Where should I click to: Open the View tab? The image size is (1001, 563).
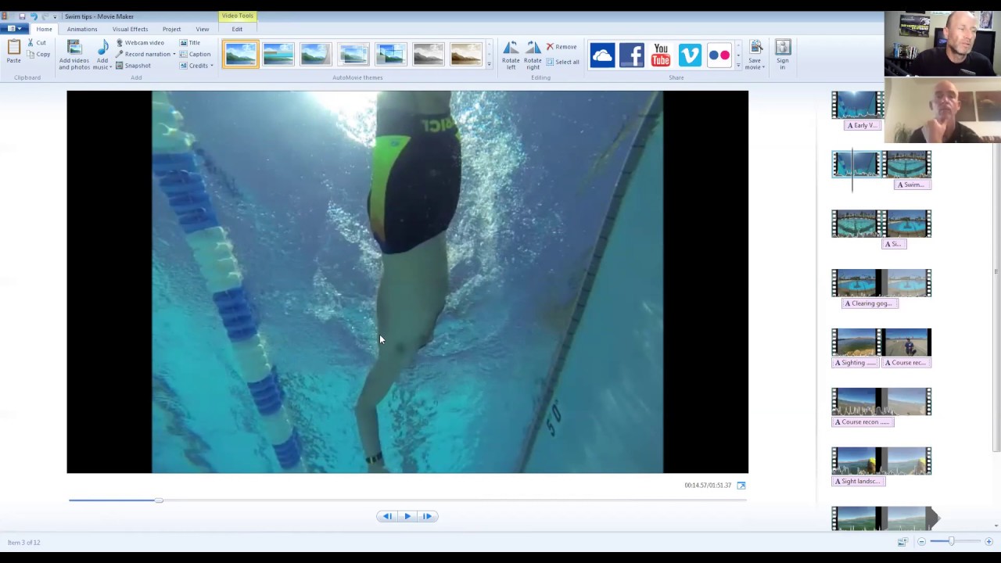[x=203, y=29]
